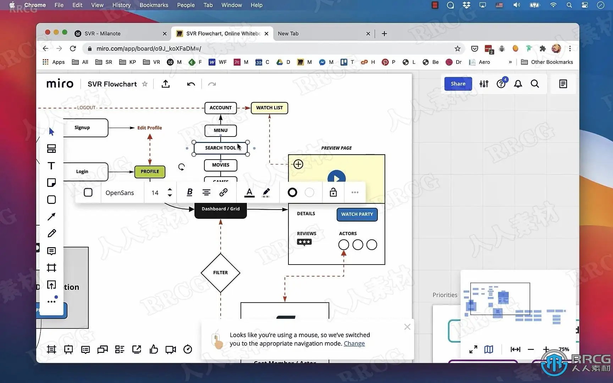Select the FILTER diamond shape
Screen dimensions: 613x383
(x=220, y=273)
